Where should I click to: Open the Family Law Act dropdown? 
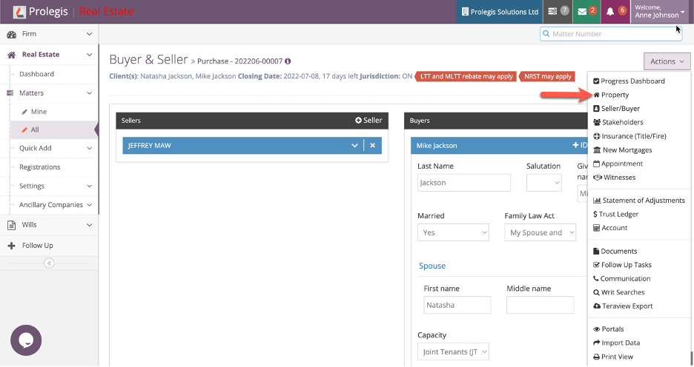tap(540, 232)
